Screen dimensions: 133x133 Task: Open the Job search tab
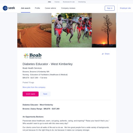(x=26, y=8)
